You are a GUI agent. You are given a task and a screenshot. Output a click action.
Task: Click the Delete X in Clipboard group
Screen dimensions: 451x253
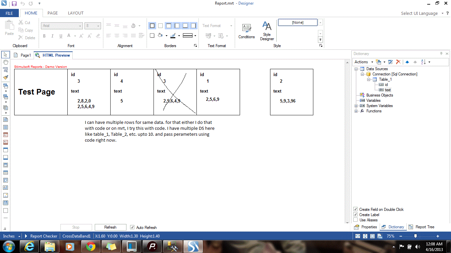[x=21, y=38]
